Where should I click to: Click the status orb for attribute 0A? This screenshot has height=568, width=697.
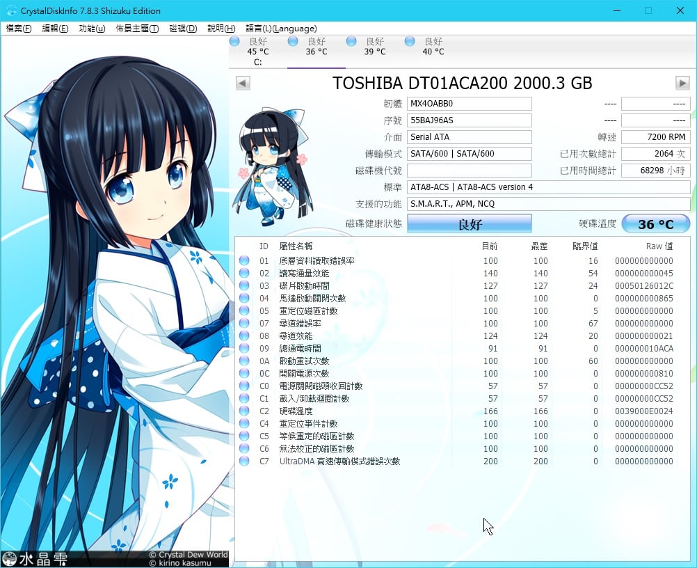[244, 361]
